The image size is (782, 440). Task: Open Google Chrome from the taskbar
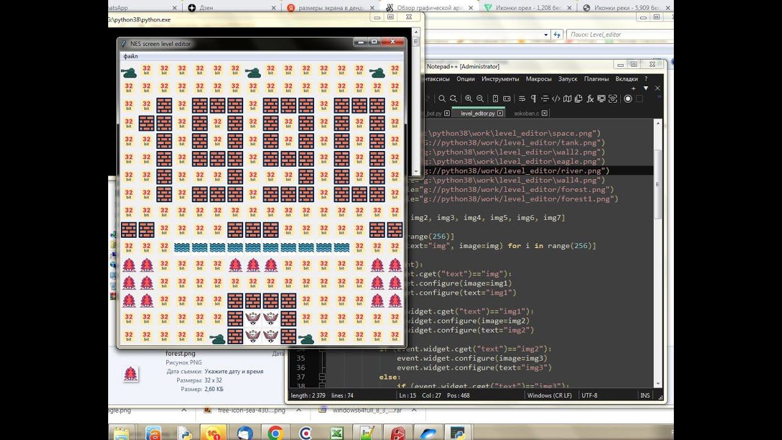[x=276, y=433]
